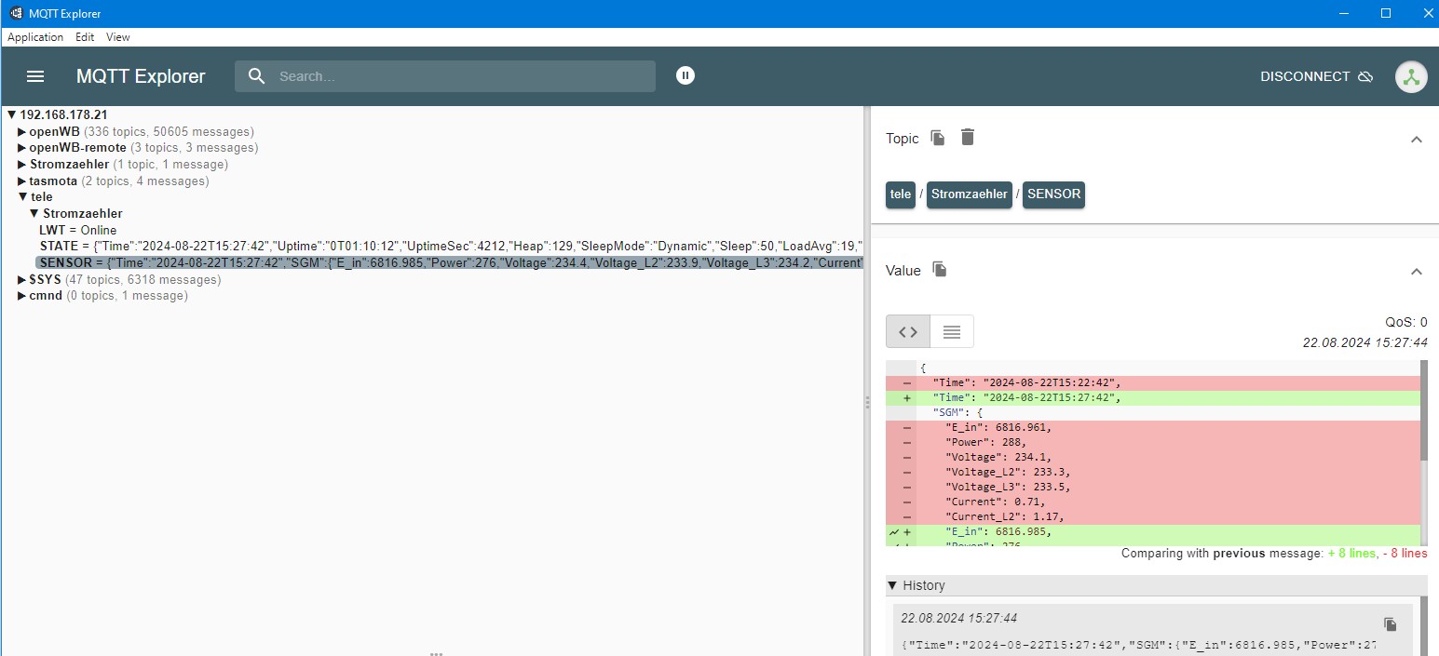Expand the openWB topic tree
The image size is (1439, 656).
coord(22,131)
